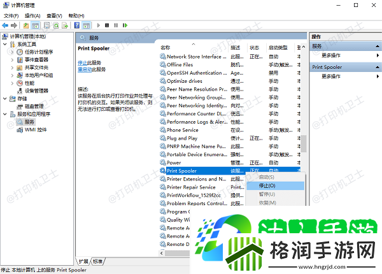Click the Back arrow toolbar icon
The width and height of the screenshot is (382, 274).
[5, 25]
